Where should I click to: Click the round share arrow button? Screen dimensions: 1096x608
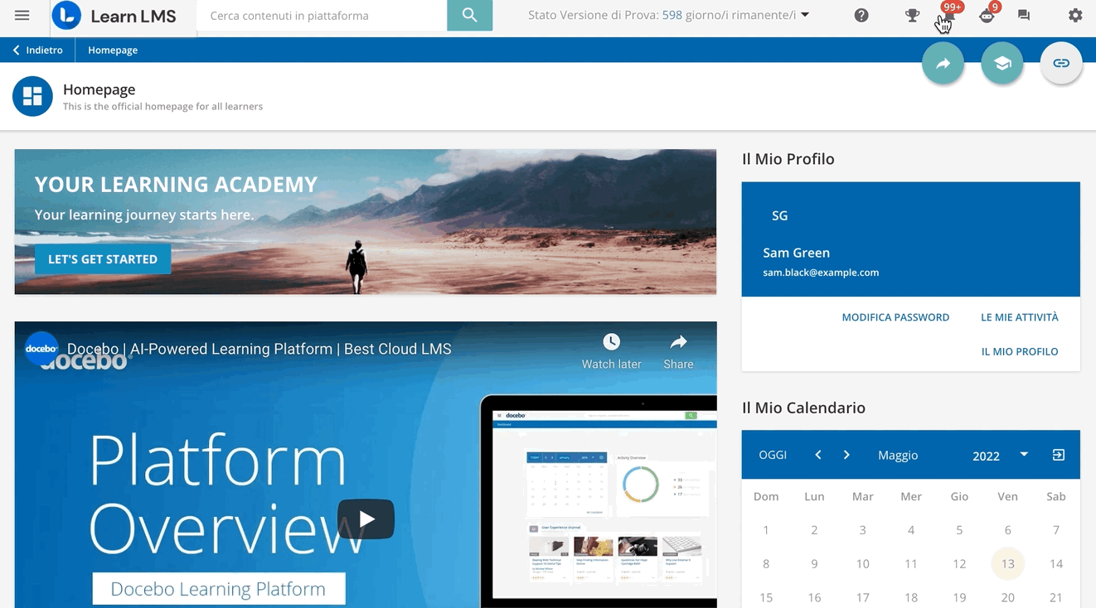point(943,64)
